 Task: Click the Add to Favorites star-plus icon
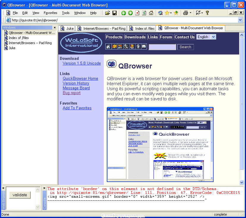pos(176,13)
